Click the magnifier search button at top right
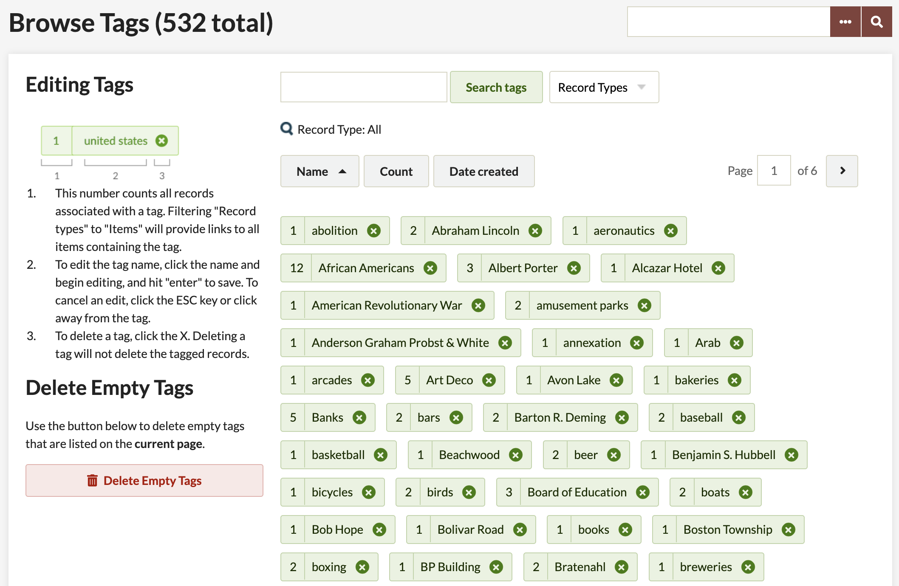 pyautogui.click(x=877, y=22)
